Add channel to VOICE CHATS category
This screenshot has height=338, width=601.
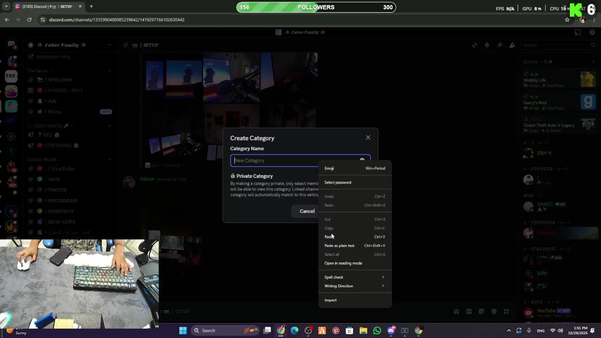point(109,126)
